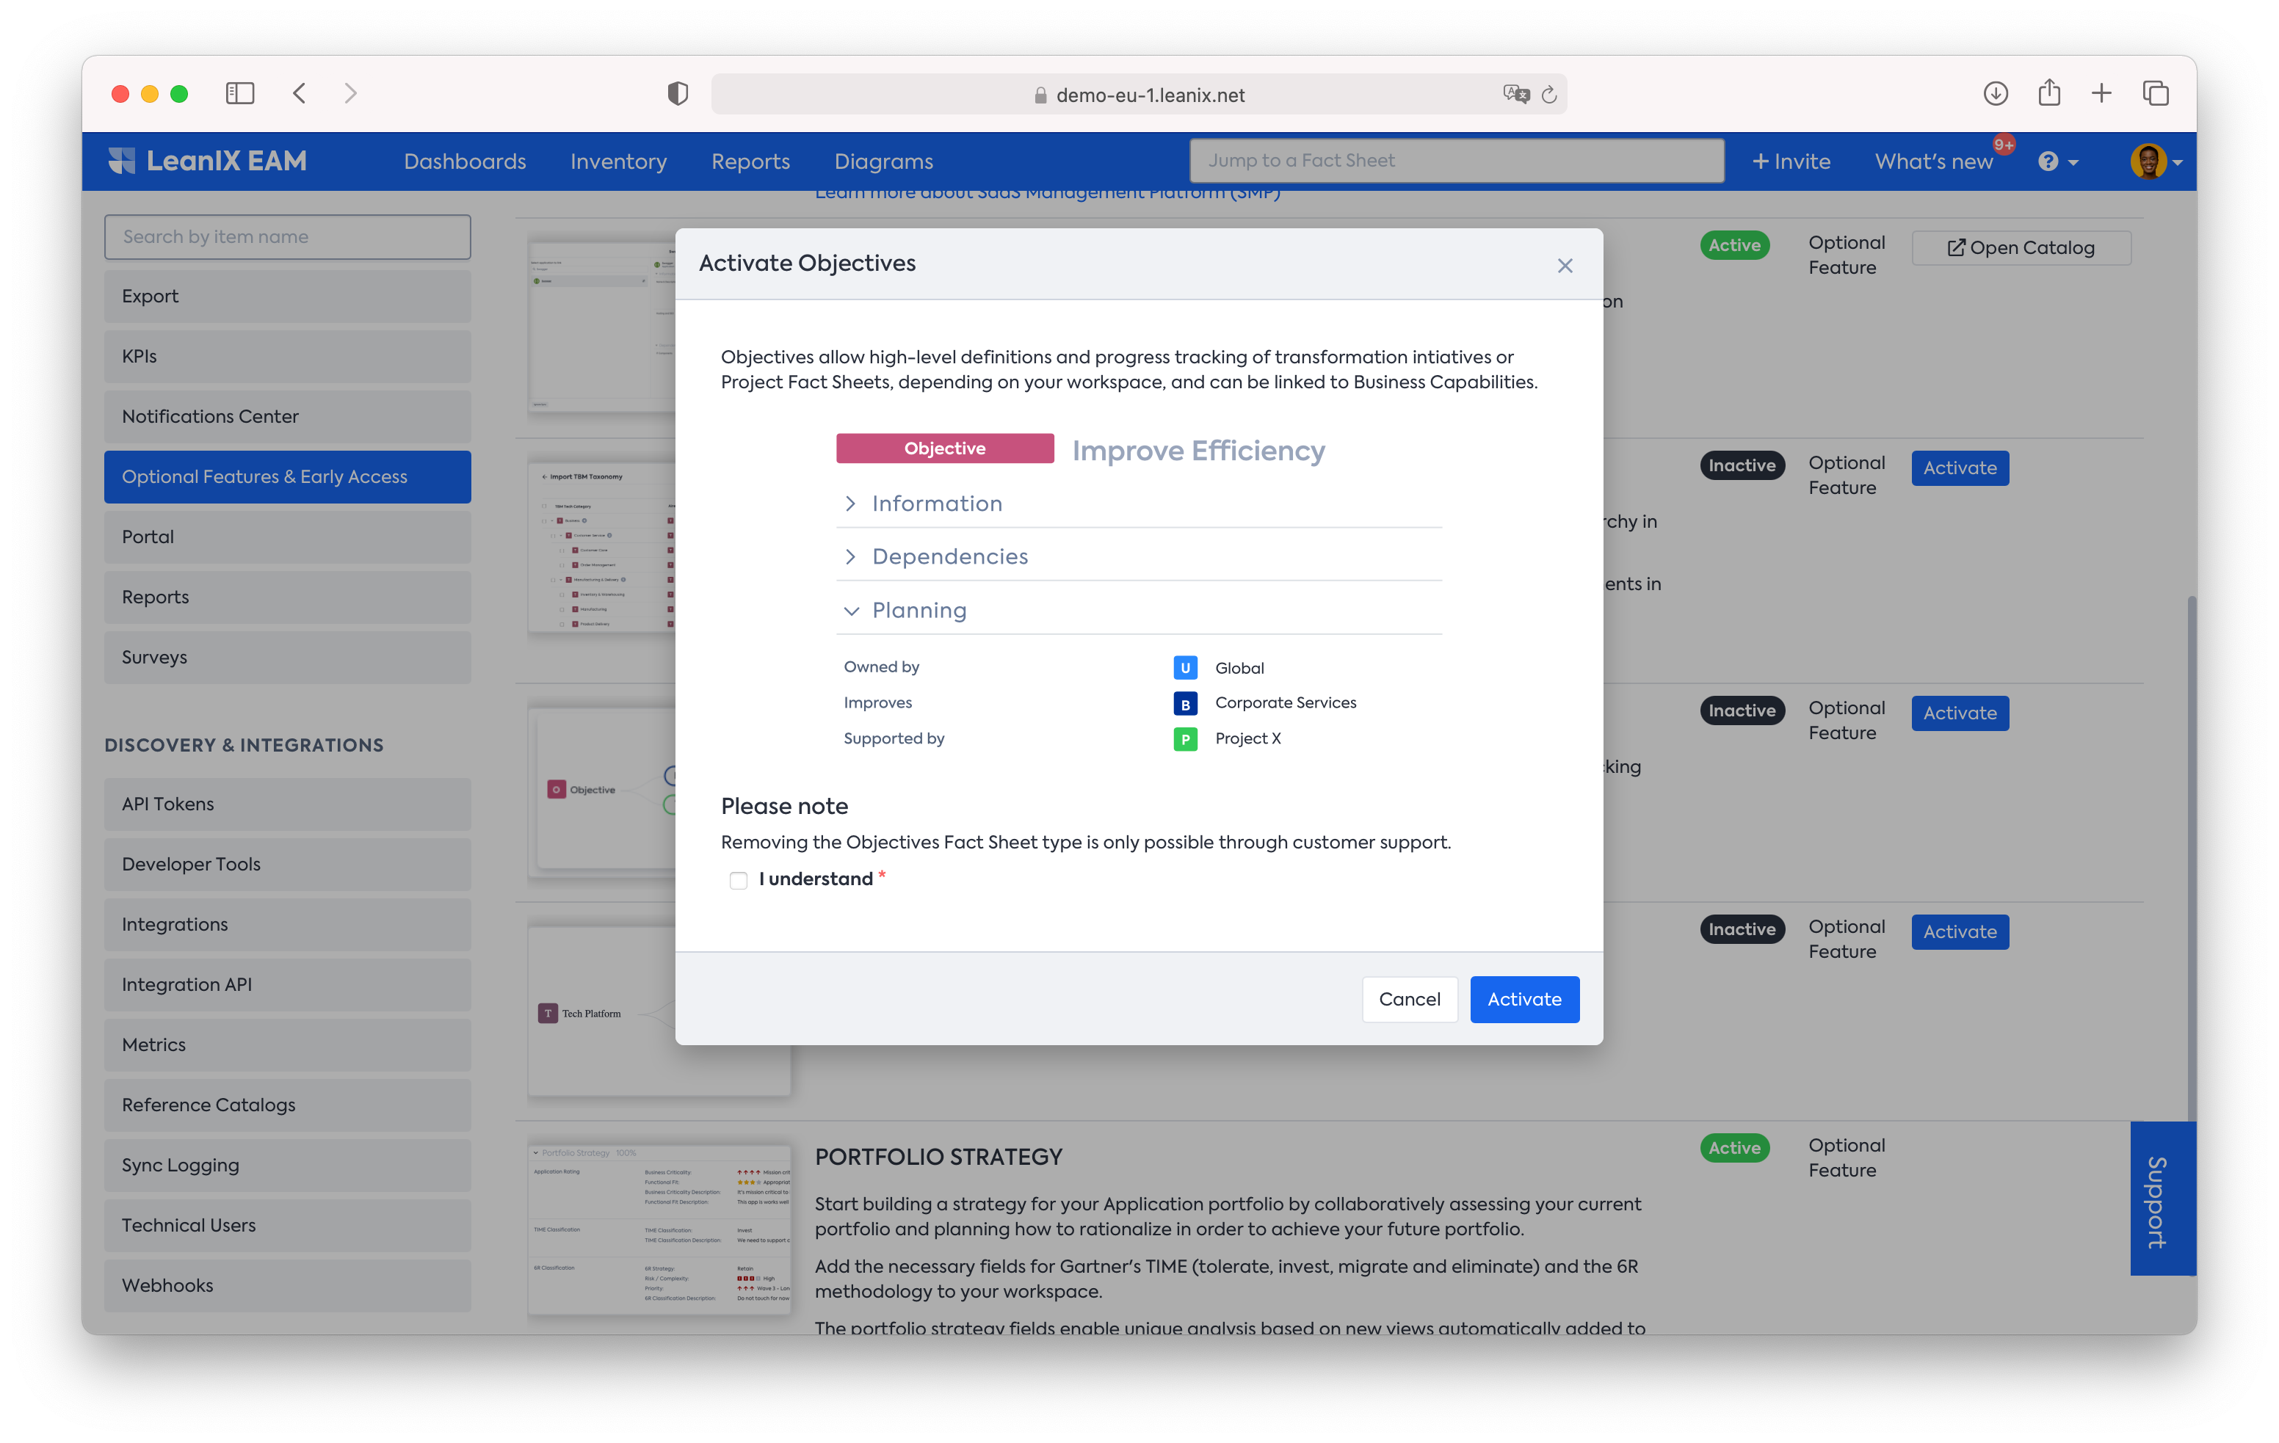Click the Objective feature thumbnail

tap(601, 792)
